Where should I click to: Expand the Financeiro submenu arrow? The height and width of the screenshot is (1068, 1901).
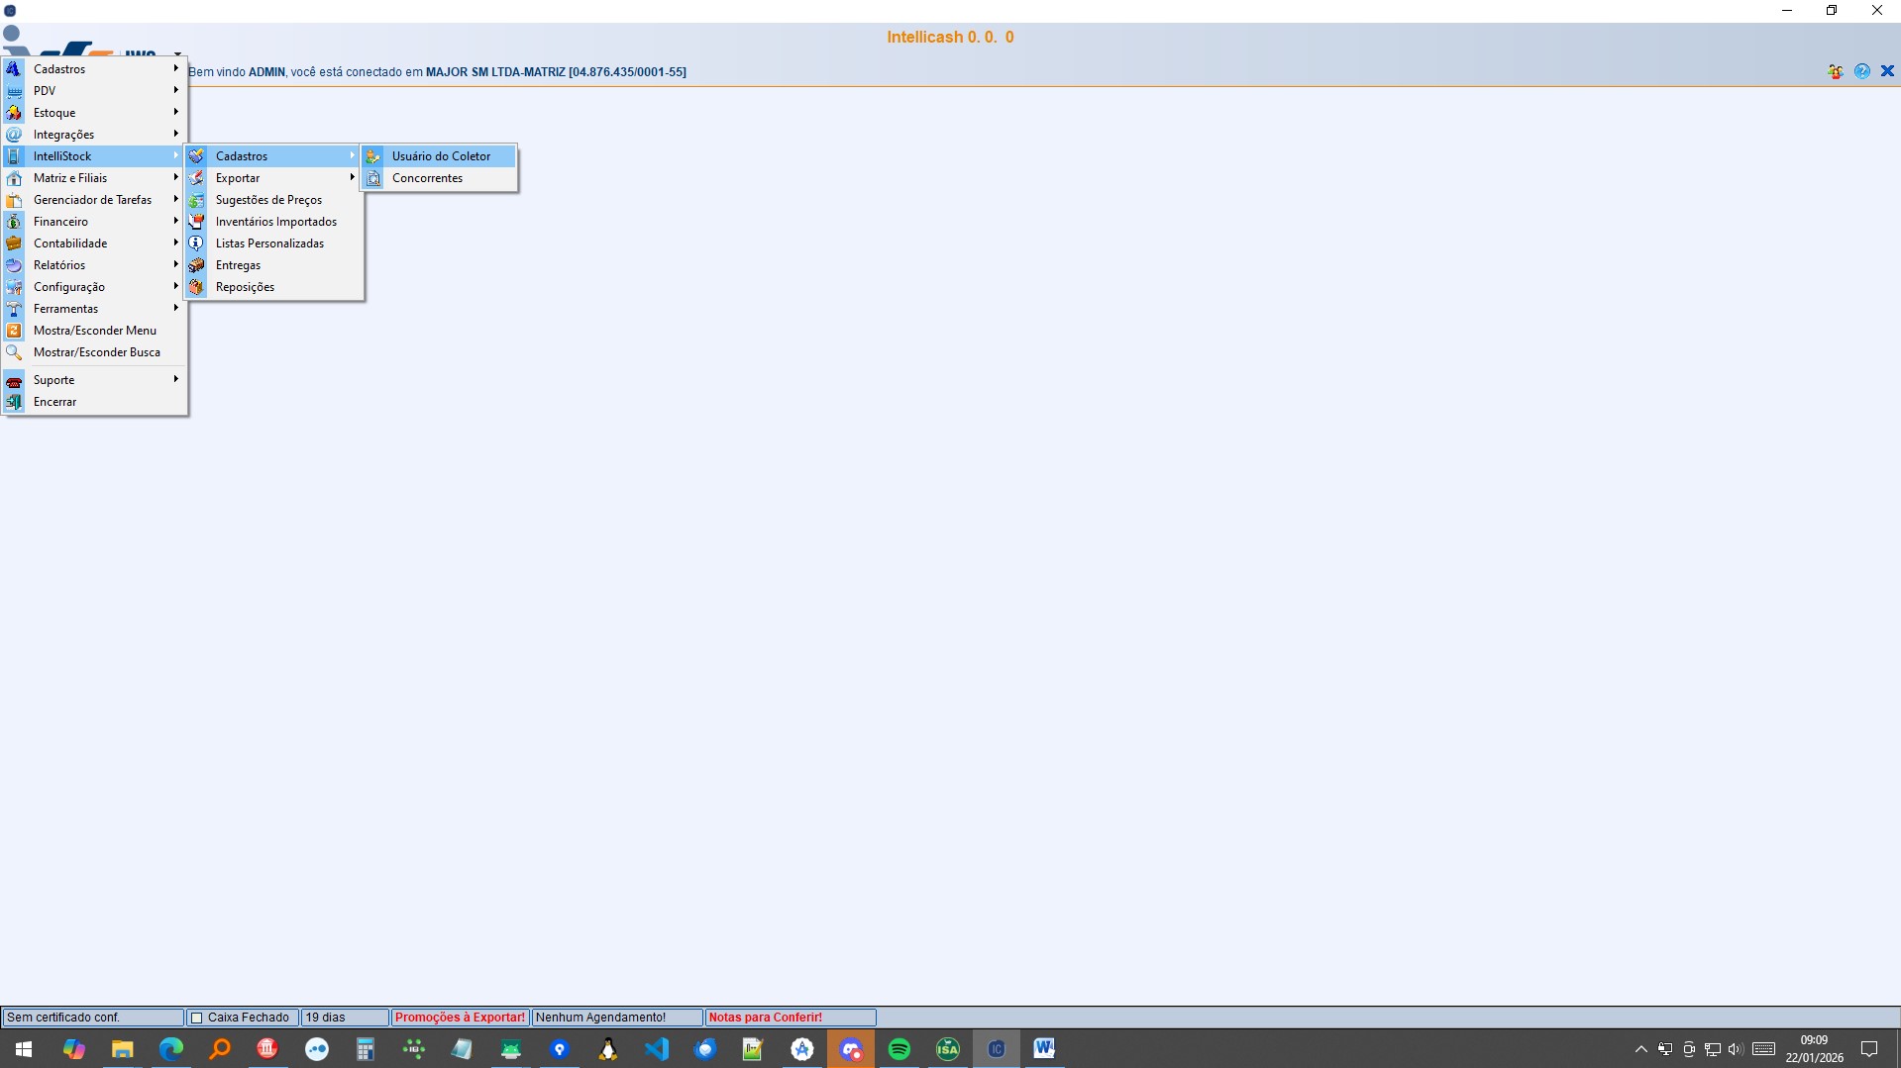175,222
